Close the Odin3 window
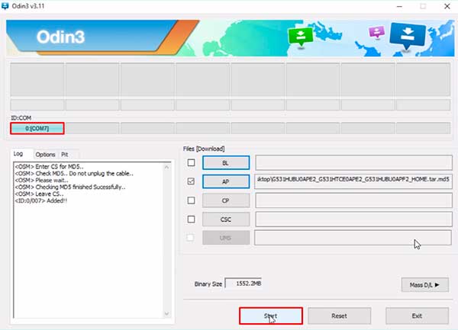The width and height of the screenshot is (458, 330). tap(447, 6)
